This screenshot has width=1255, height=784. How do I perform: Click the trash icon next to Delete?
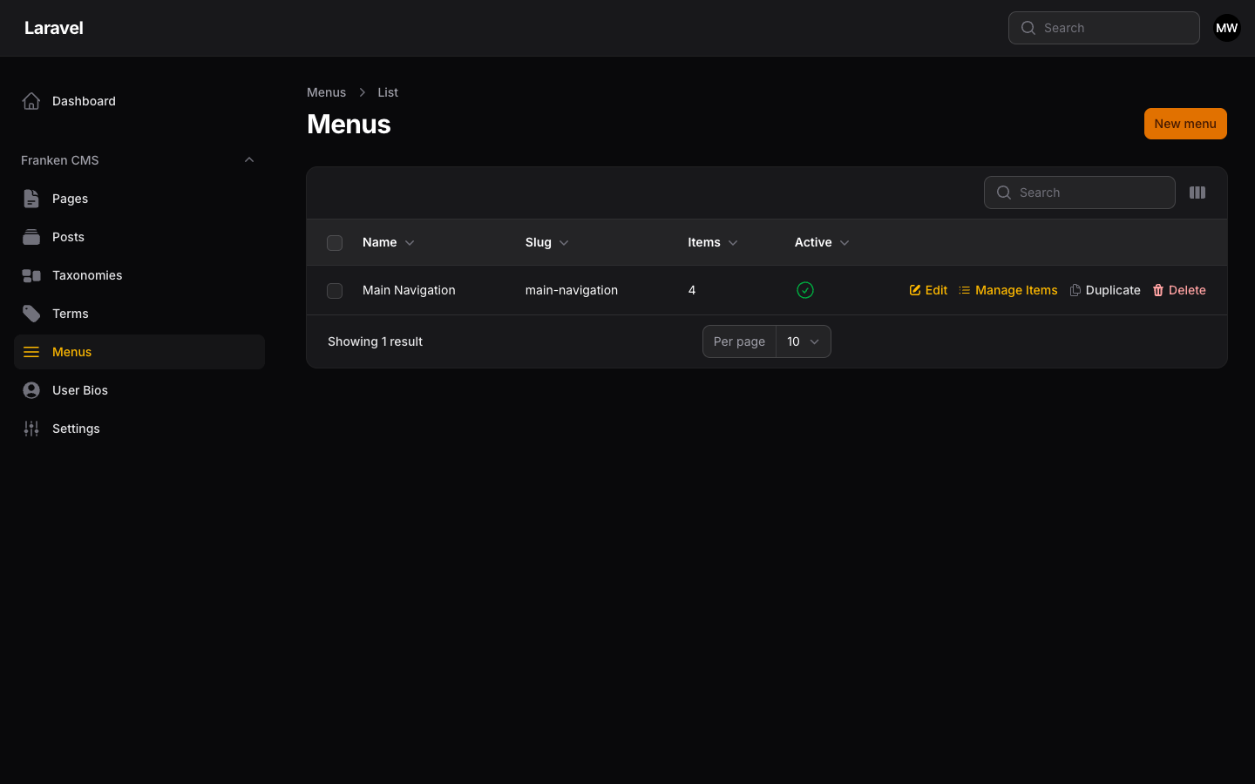pos(1158,290)
